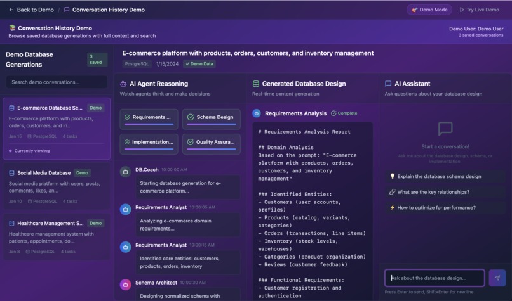This screenshot has width=512, height=301.
Task: Open Try Live Demo
Action: (x=480, y=10)
